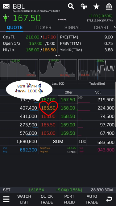Tap total bid volume 1,880,800
The width and height of the screenshot is (116, 206).
(x=27, y=142)
